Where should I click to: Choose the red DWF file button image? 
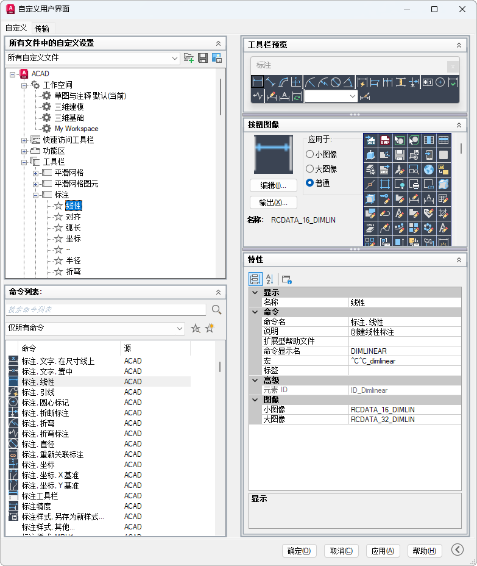(x=384, y=140)
